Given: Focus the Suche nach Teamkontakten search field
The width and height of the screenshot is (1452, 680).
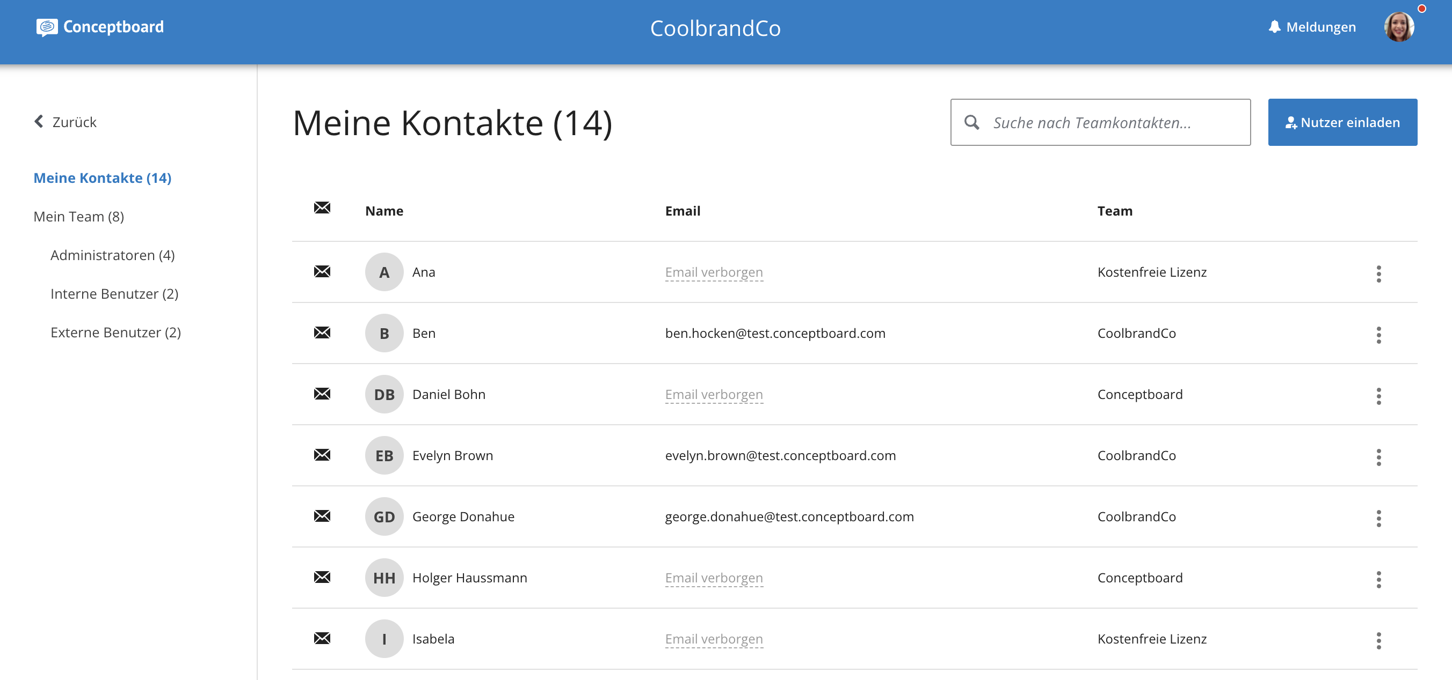Looking at the screenshot, I should 1100,122.
